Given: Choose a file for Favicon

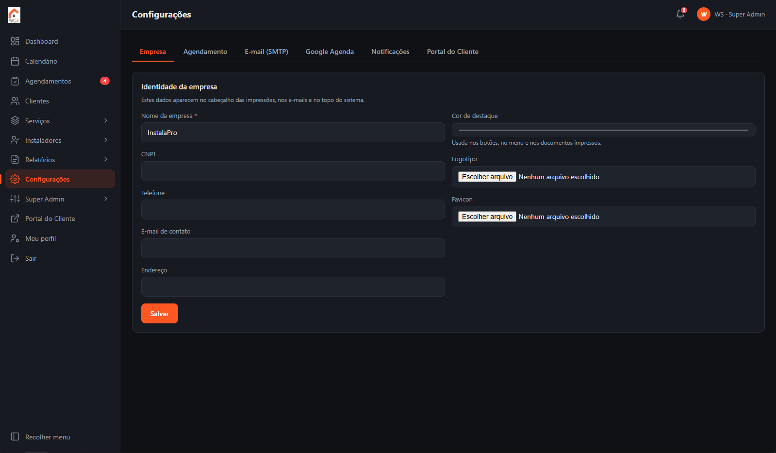Looking at the screenshot, I should 487,217.
